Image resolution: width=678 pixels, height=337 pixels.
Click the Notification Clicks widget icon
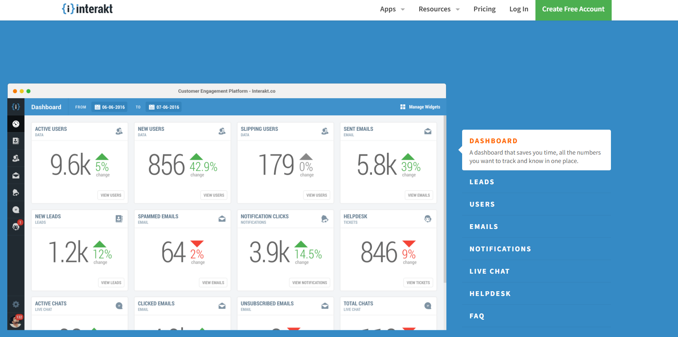click(325, 219)
